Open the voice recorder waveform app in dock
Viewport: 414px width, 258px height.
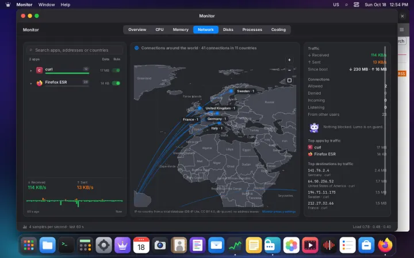pyautogui.click(x=329, y=245)
